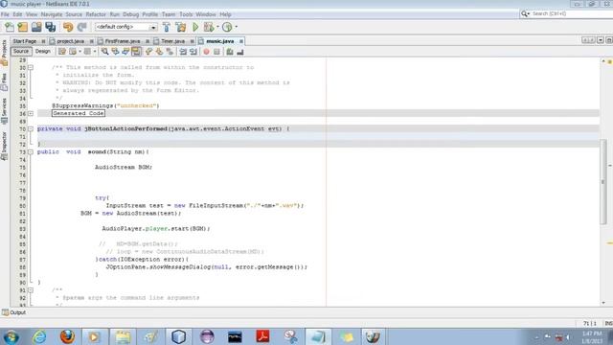Open the Back history dropdown arrow
This screenshot has height=345, width=613.
(x=79, y=52)
